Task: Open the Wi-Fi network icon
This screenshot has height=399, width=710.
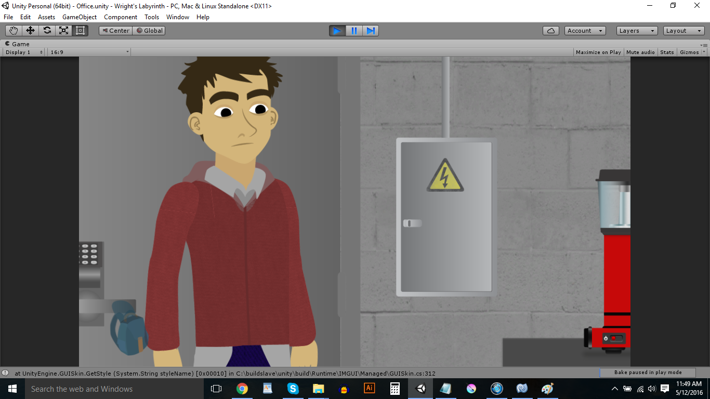Action: (x=640, y=389)
